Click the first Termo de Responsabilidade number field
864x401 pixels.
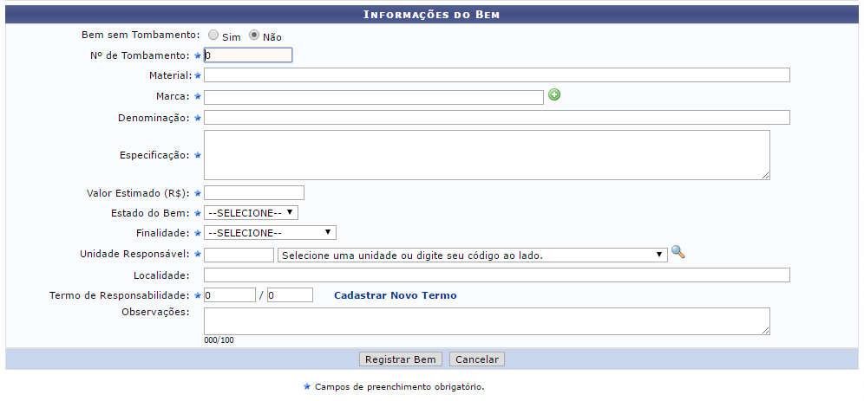click(x=229, y=294)
